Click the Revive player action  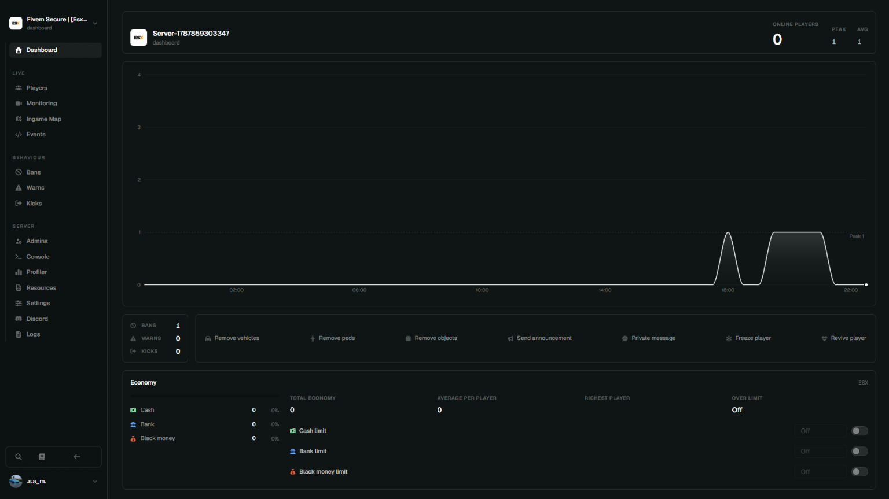click(844, 338)
